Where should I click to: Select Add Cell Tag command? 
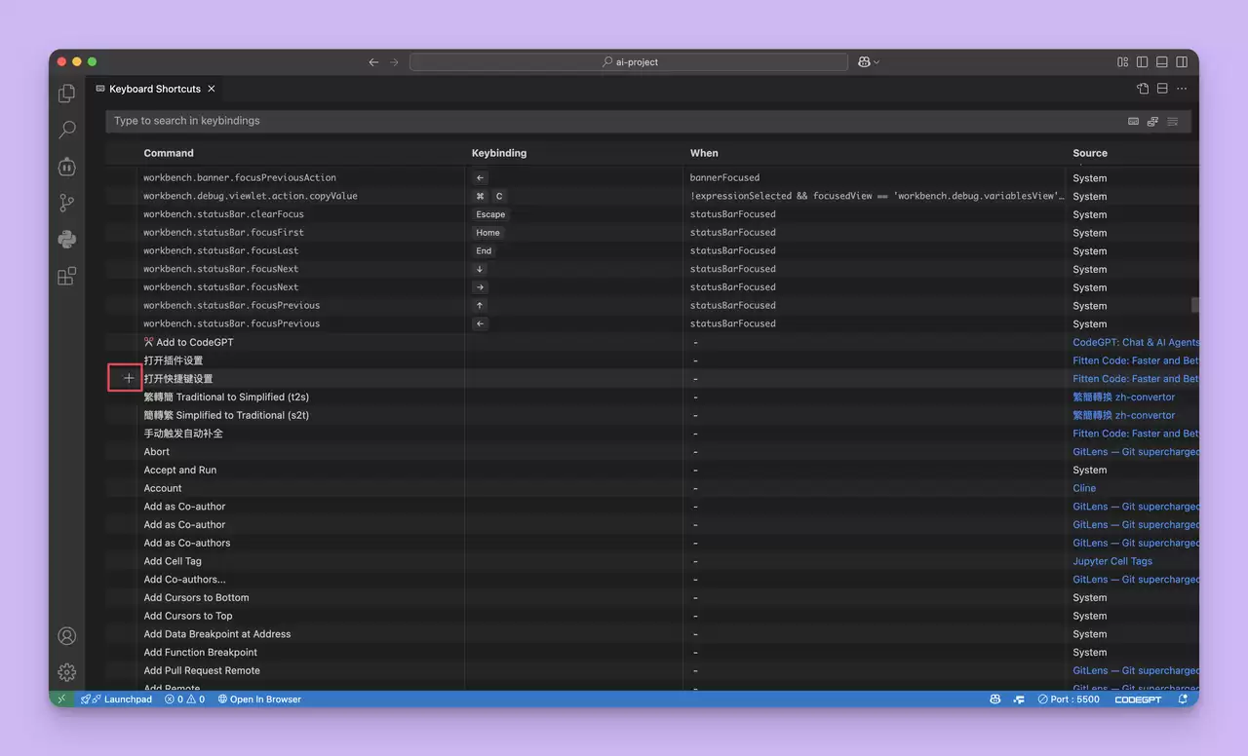[173, 561]
